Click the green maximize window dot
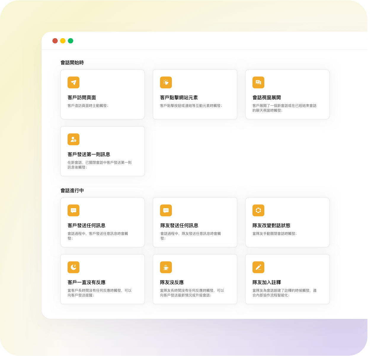Viewport: 387px width, 356px height. tap(71, 41)
